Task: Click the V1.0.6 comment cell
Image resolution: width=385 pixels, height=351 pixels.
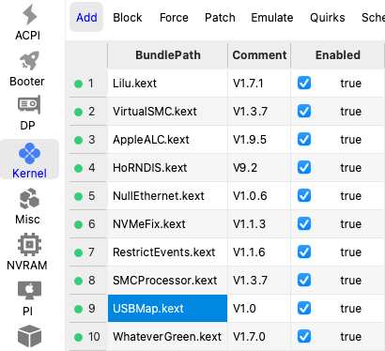Action: 259,196
